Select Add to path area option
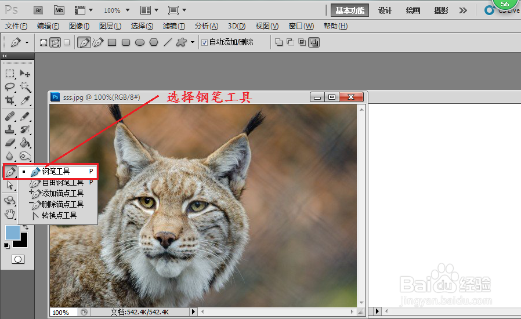 point(278,42)
